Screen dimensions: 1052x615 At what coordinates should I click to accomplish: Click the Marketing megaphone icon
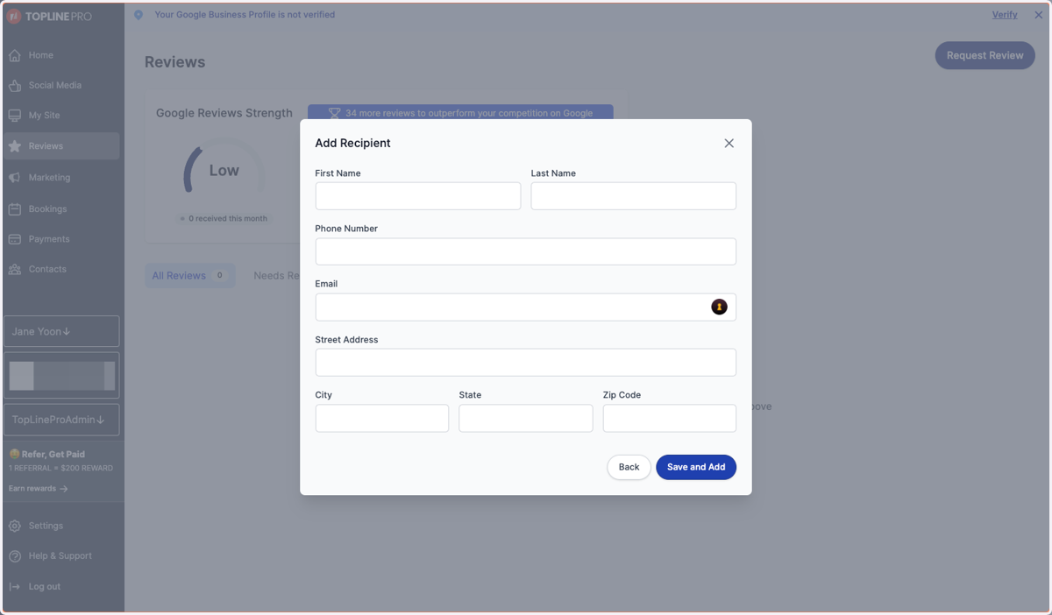[15, 178]
